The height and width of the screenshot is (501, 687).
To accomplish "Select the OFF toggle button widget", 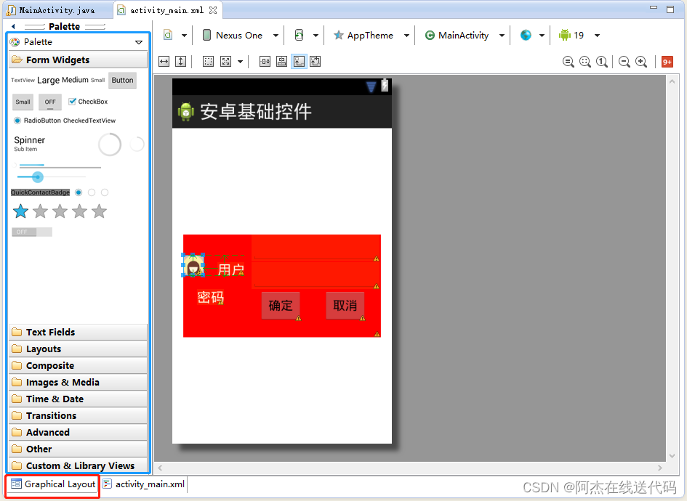I will [50, 102].
